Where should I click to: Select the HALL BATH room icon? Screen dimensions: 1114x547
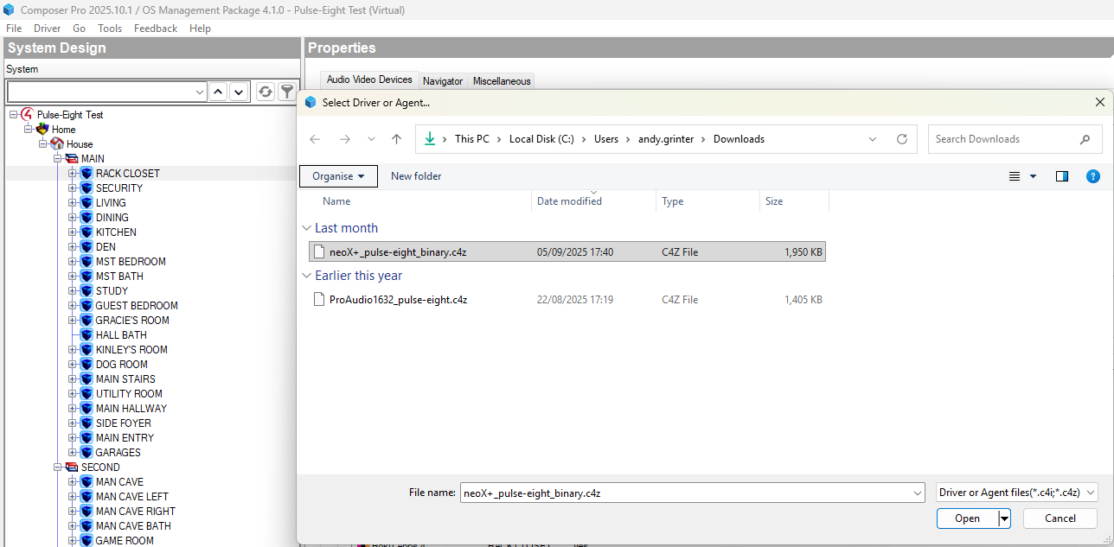point(86,335)
